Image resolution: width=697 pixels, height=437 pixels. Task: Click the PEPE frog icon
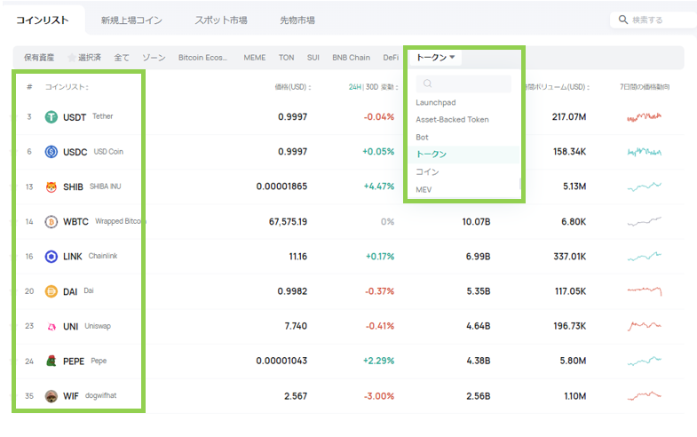coord(51,361)
